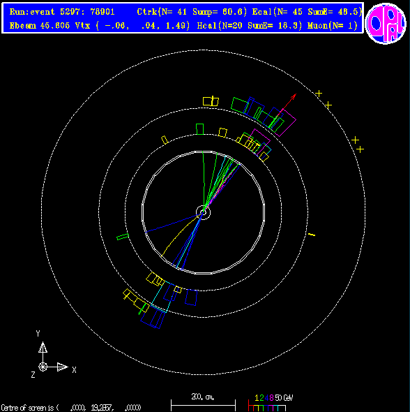This screenshot has width=410, height=412.
Task: Select the X axis arrow indicator
Action: coord(63,367)
